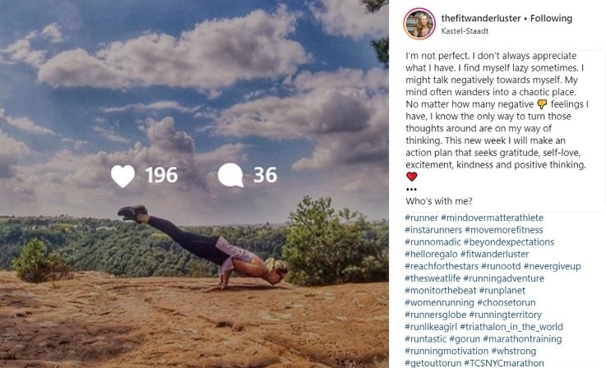The image size is (606, 368).
Task: Open the #instarunners hashtag
Action: pyautogui.click(x=433, y=230)
